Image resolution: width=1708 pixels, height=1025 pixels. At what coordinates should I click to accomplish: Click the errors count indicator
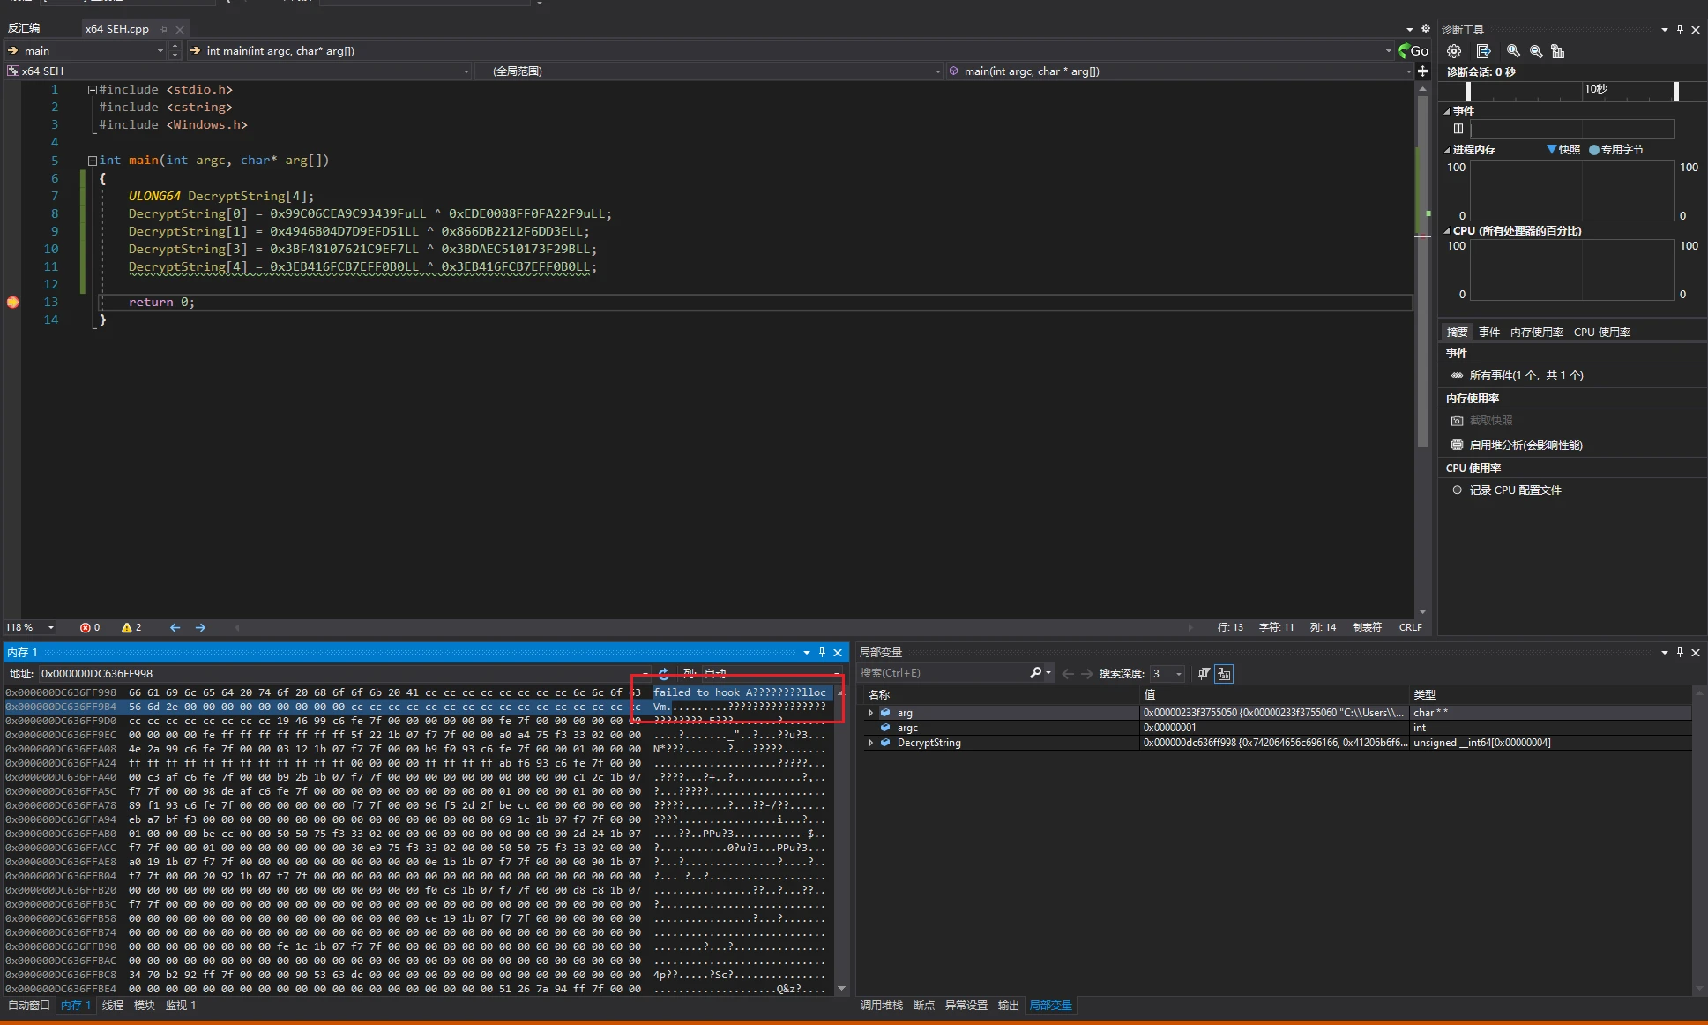pos(90,627)
